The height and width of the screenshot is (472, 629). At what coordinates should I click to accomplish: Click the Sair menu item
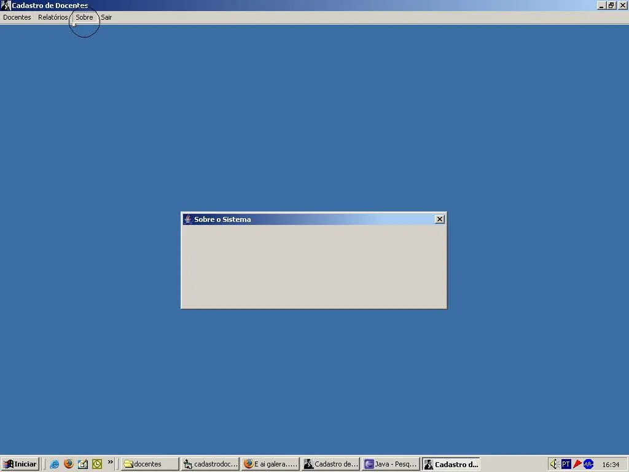click(106, 17)
